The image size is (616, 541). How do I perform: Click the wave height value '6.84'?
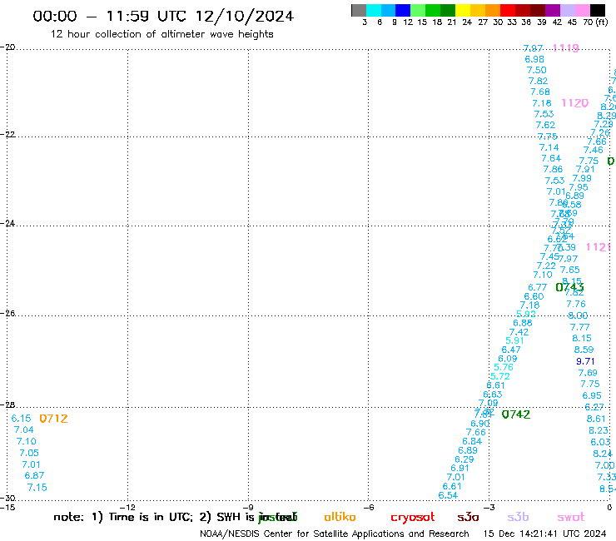pos(472,442)
